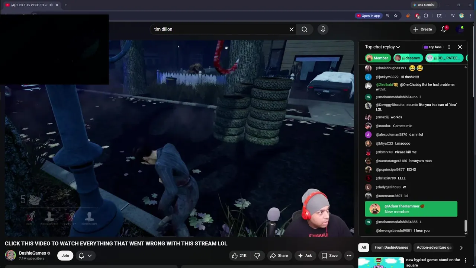Click @DawggyBiscuits chat message

click(412, 107)
